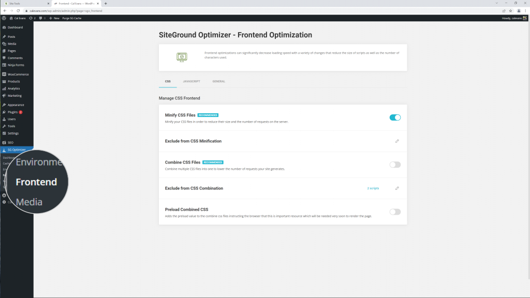The image size is (530, 298).
Task: Click the Ninja Forms icon in the sidebar
Action: (4, 65)
